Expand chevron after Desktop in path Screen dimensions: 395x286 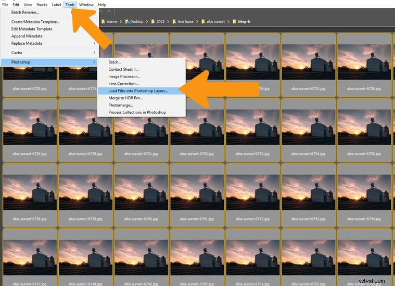coord(147,21)
